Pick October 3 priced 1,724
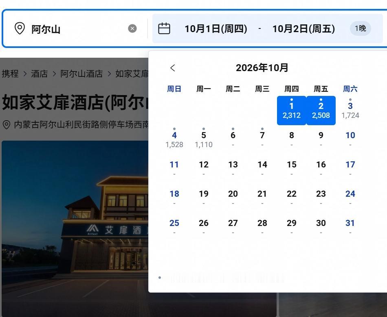The image size is (387, 317). (x=350, y=111)
